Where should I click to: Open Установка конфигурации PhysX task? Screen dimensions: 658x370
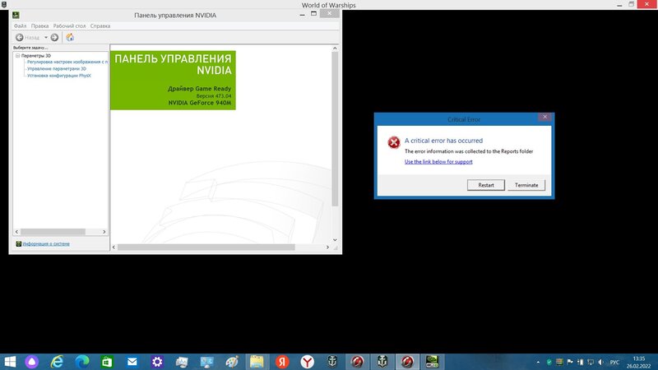coord(59,76)
